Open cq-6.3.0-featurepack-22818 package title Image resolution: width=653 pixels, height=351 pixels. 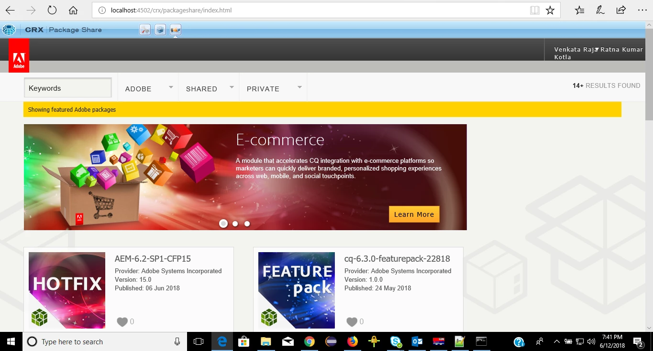coord(397,259)
